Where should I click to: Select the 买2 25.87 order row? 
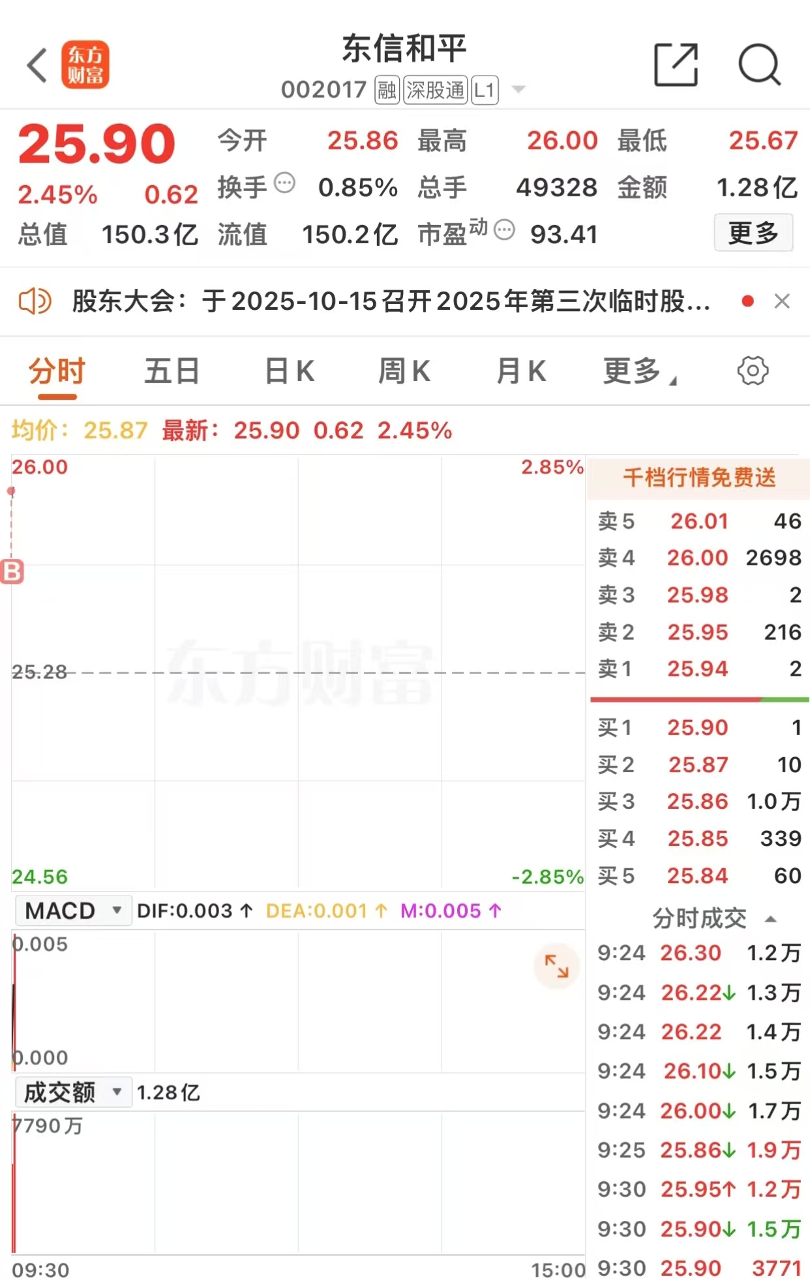point(699,764)
